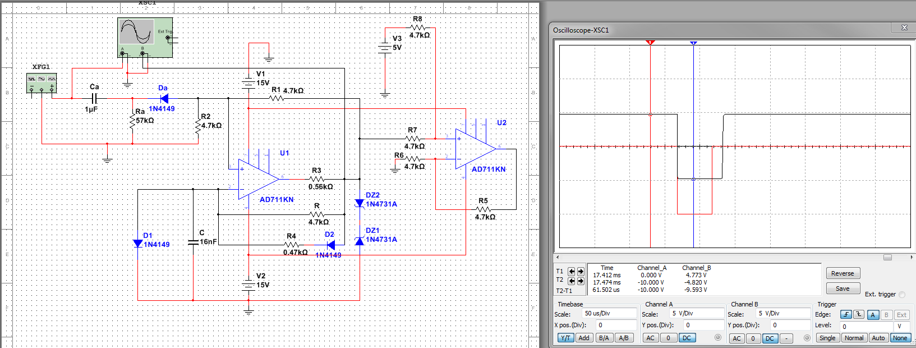Shift cursor T2 left with arrow
Screen dimensions: 916x348
[x=572, y=281]
